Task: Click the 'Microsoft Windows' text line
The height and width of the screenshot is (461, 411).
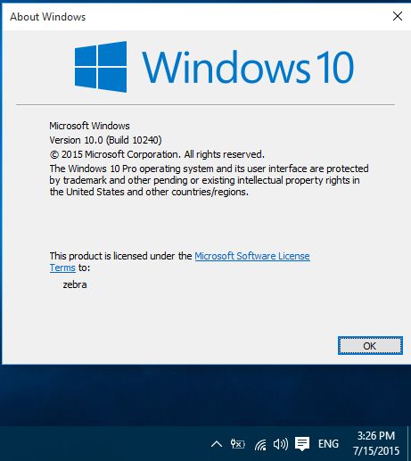Action: click(x=89, y=126)
